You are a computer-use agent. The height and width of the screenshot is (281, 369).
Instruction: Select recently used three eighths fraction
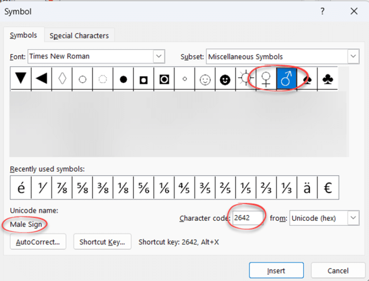coord(103,188)
